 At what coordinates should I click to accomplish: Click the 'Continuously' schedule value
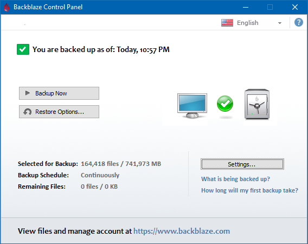coord(100,175)
